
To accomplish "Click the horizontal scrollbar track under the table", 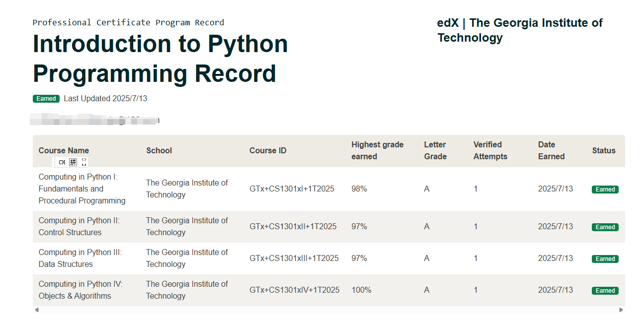I will (x=329, y=310).
